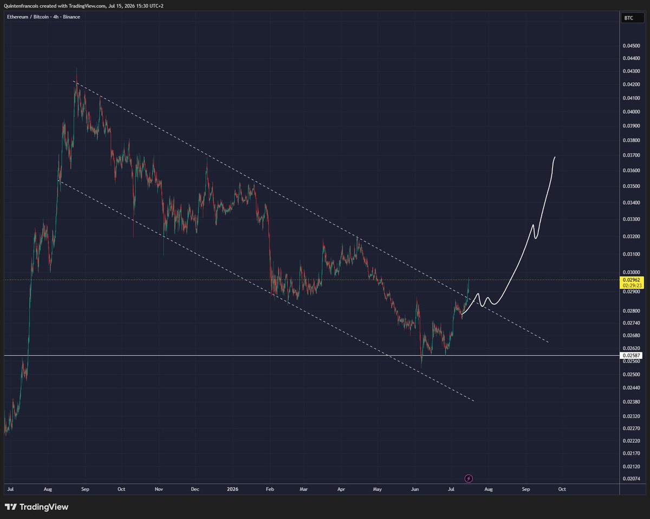Click the 0.04000 price axis label
650x519 pixels.
[632, 111]
